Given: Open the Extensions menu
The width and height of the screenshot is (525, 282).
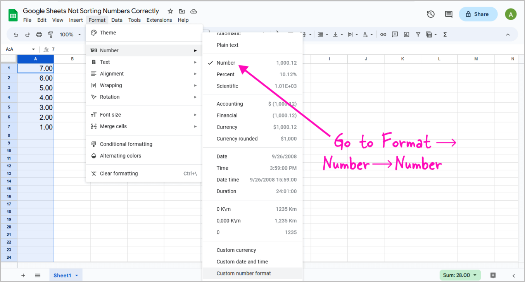Looking at the screenshot, I should pyautogui.click(x=159, y=20).
